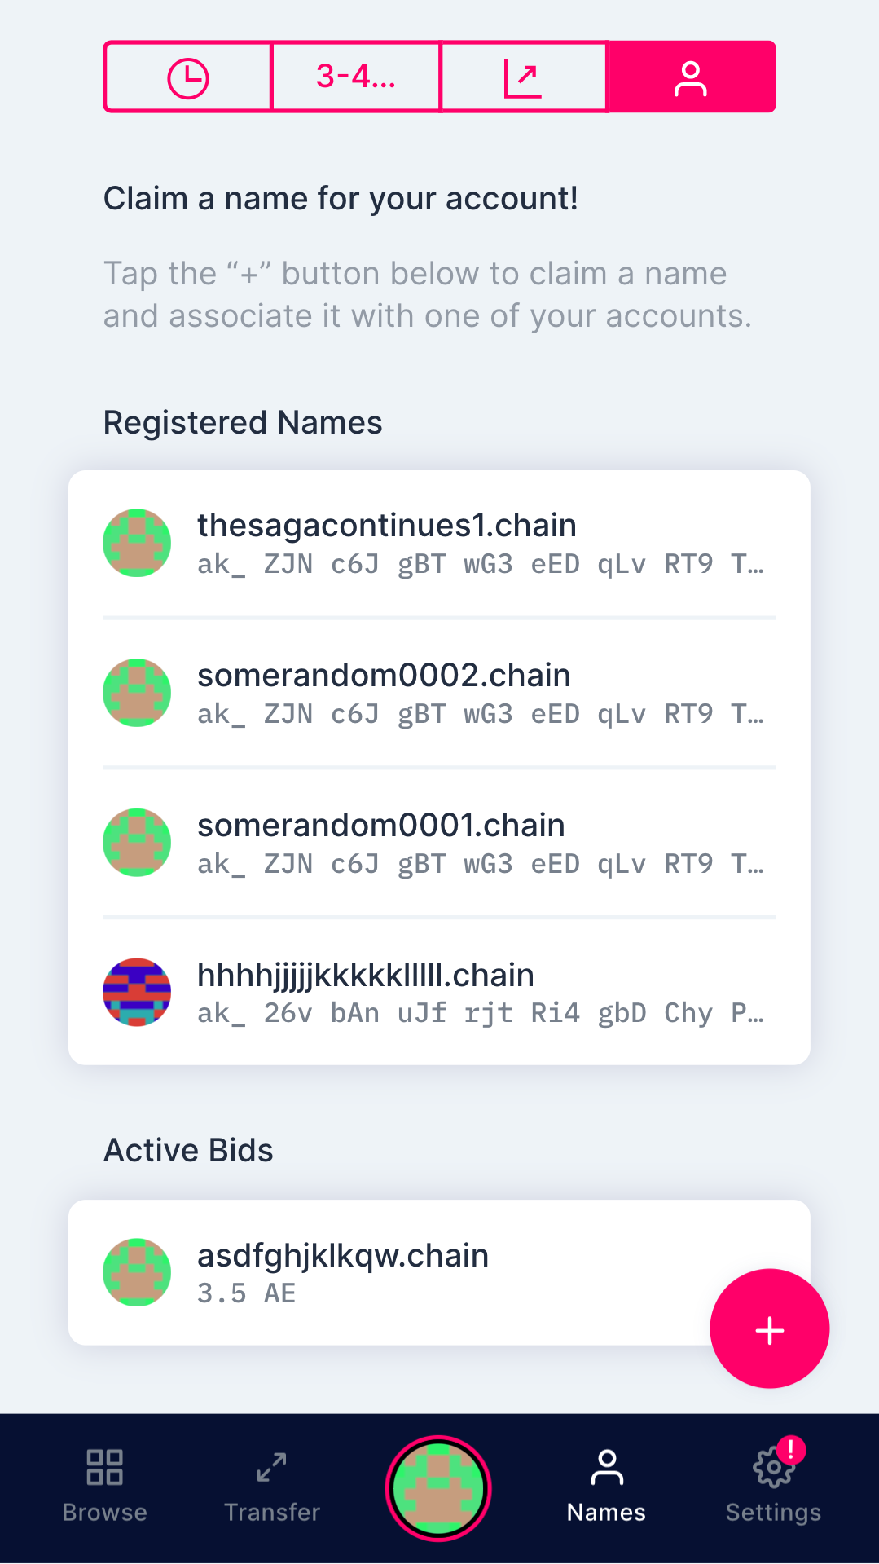The width and height of the screenshot is (879, 1564).
Task: Tap the pink plus button to claim a name
Action: click(768, 1328)
